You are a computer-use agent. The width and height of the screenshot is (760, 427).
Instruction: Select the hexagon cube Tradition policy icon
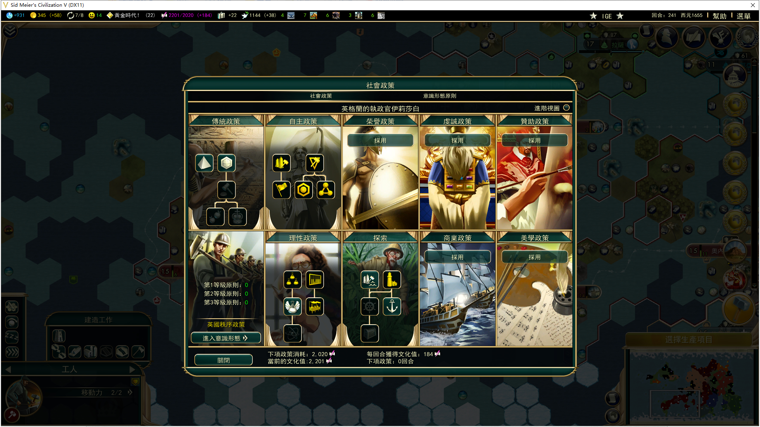(x=226, y=163)
